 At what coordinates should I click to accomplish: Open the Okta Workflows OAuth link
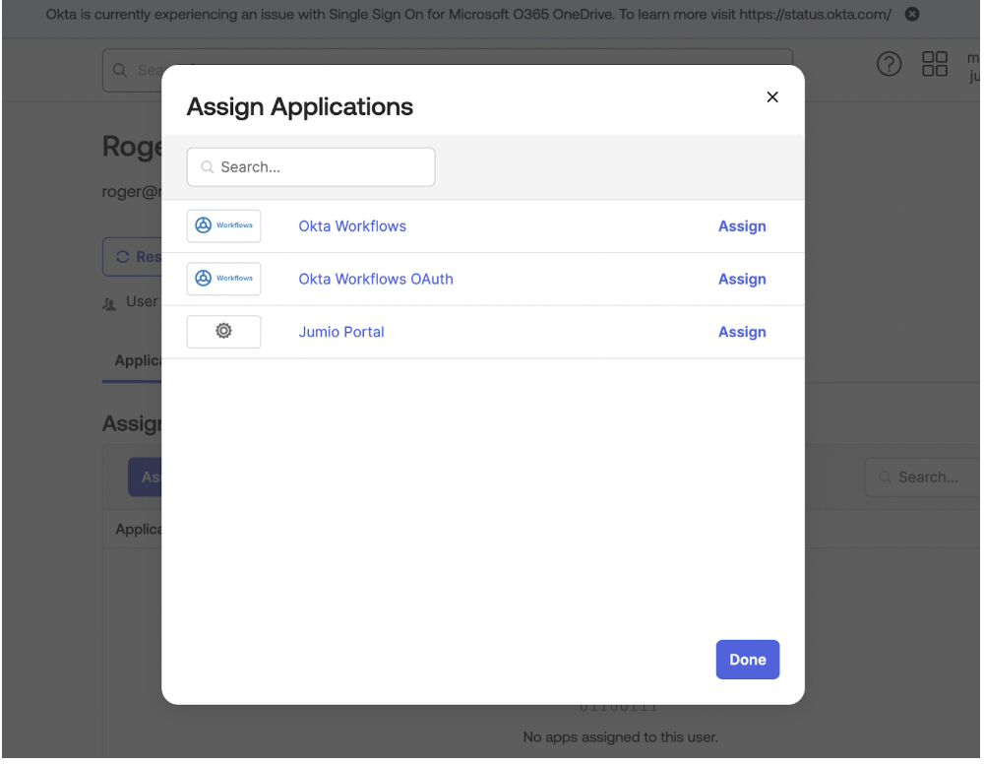click(376, 280)
